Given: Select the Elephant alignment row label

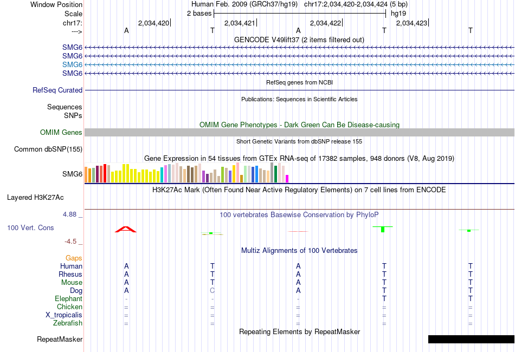Looking at the screenshot, I should pos(68,298).
